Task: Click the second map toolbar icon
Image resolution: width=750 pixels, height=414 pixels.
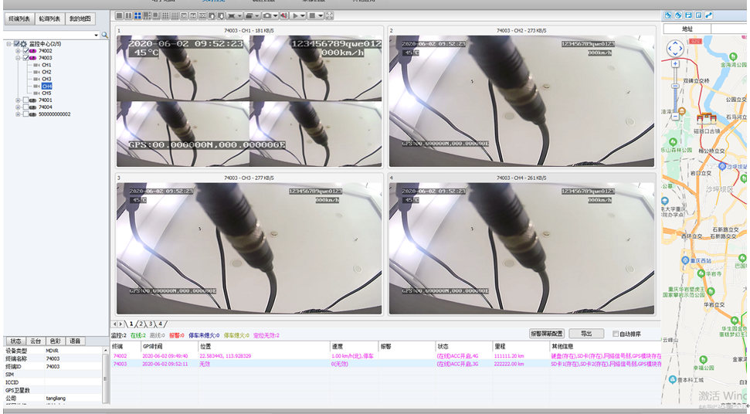Action: 678,15
